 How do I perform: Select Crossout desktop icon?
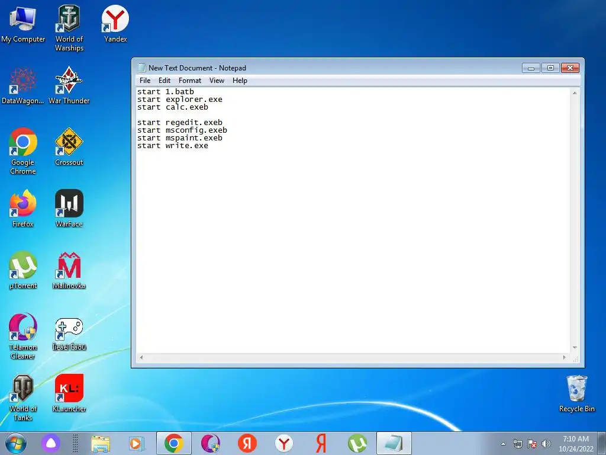coord(69,147)
